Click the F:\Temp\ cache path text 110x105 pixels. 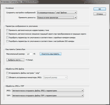[x=29, y=60]
